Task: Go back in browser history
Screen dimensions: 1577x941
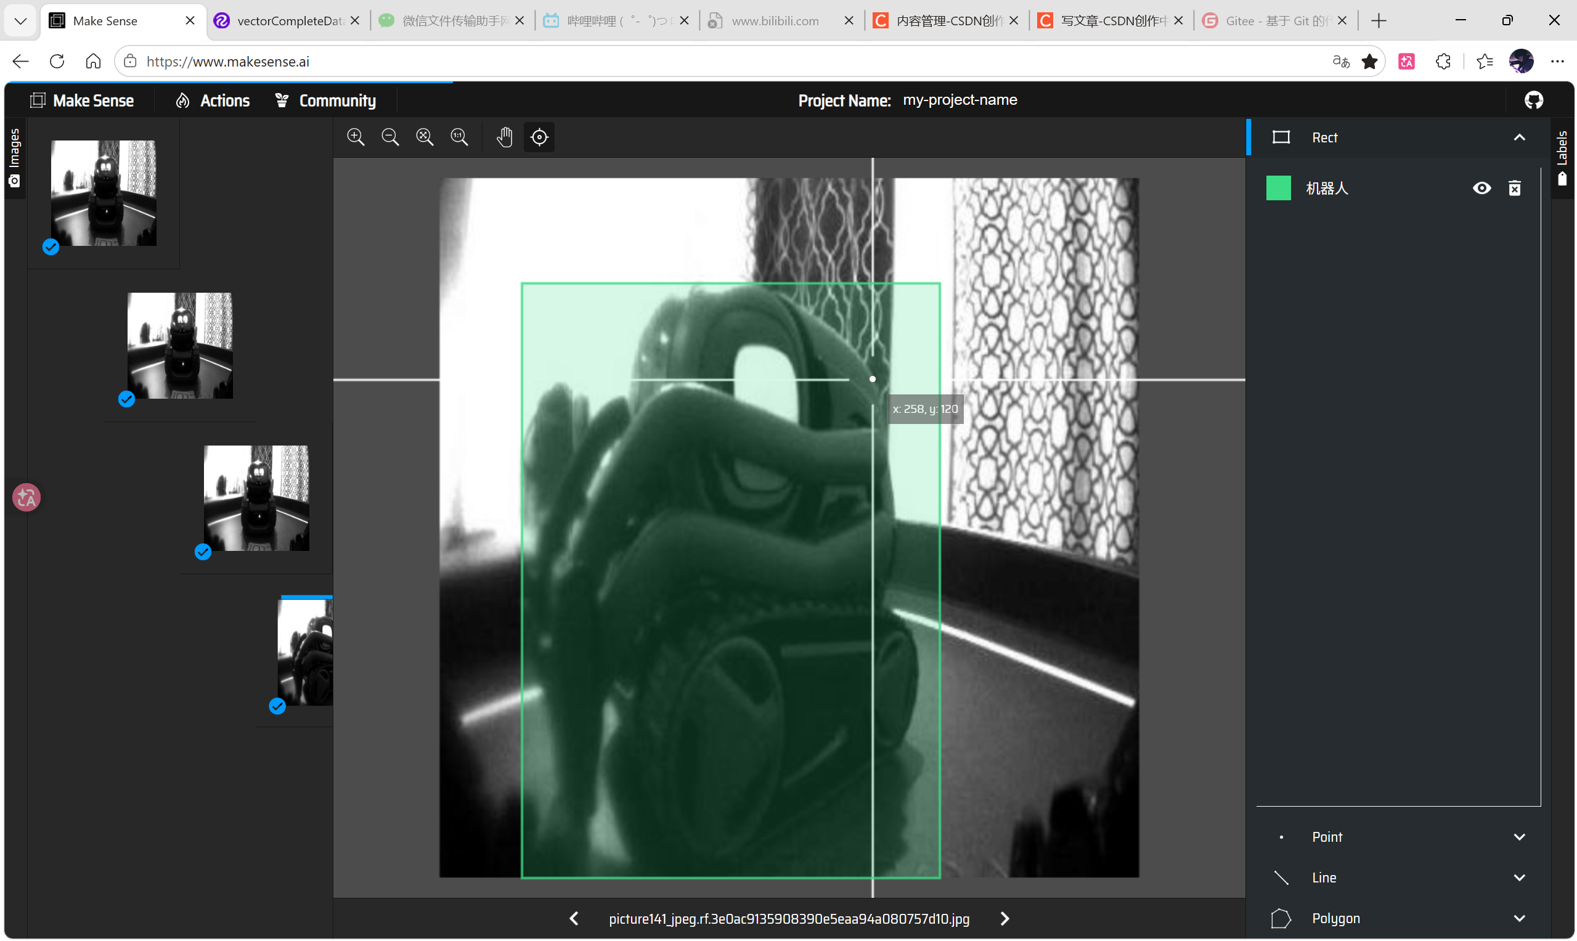Action: pos(20,62)
